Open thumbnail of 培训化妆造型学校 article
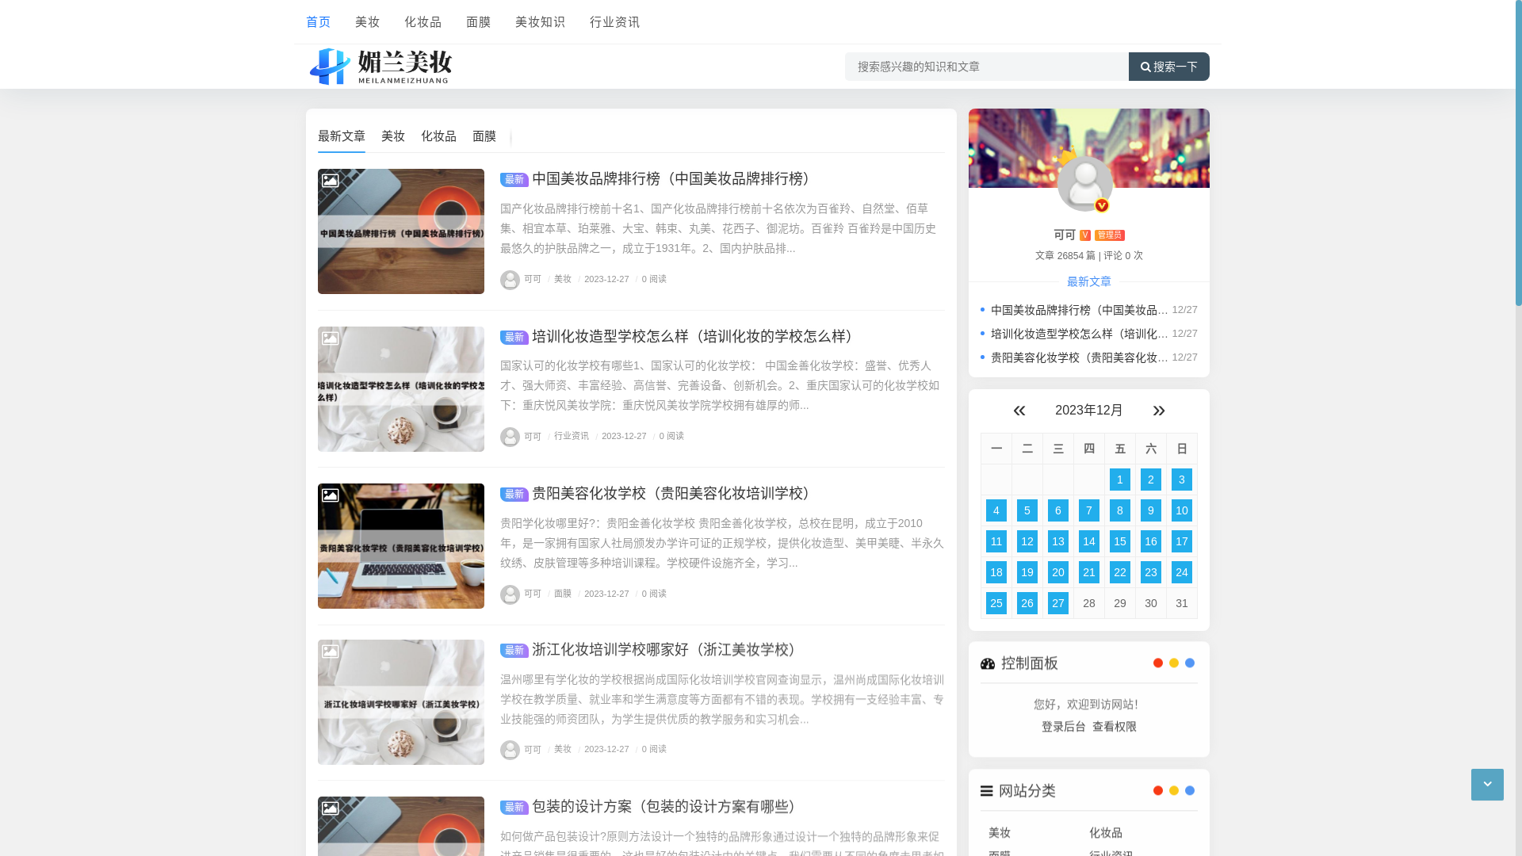The height and width of the screenshot is (856, 1522). 401,389
